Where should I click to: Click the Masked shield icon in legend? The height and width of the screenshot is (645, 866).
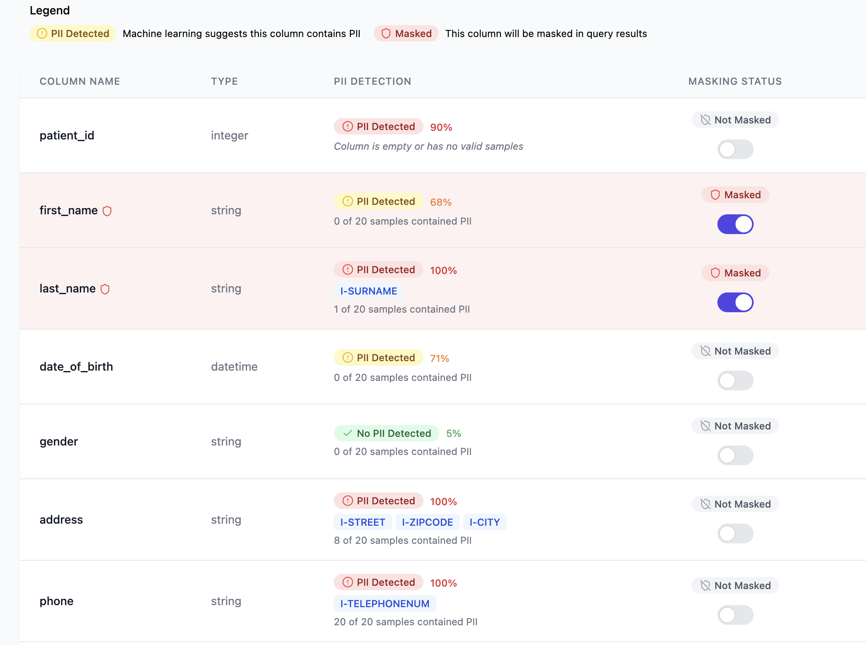click(x=386, y=34)
